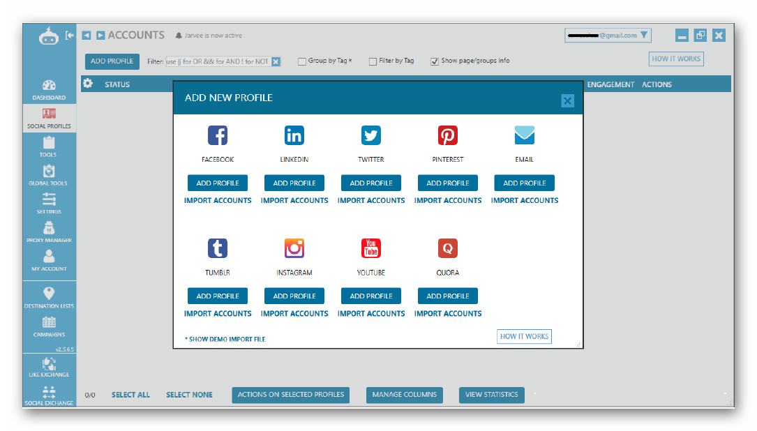Click Select All at the bottom
This screenshot has height=431, width=757.
click(x=131, y=395)
